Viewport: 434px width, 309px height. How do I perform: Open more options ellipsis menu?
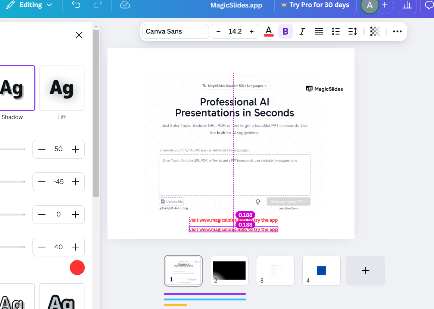click(x=397, y=31)
